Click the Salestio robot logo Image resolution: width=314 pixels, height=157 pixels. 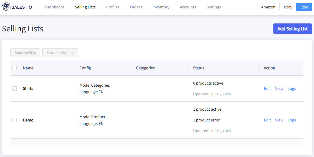click(6, 7)
